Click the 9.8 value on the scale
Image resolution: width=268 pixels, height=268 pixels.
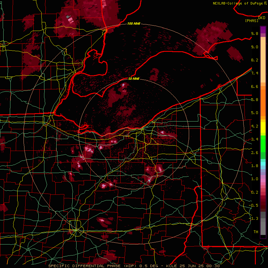coord(255,33)
